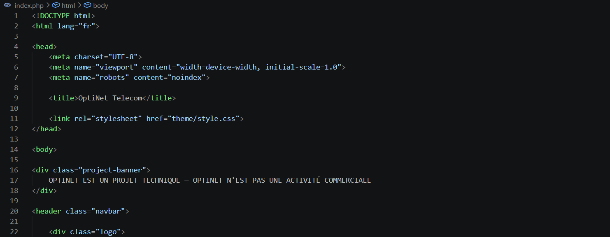The width and height of the screenshot is (610, 237).
Task: Click the html symbol cube icon
Action: pyautogui.click(x=56, y=5)
